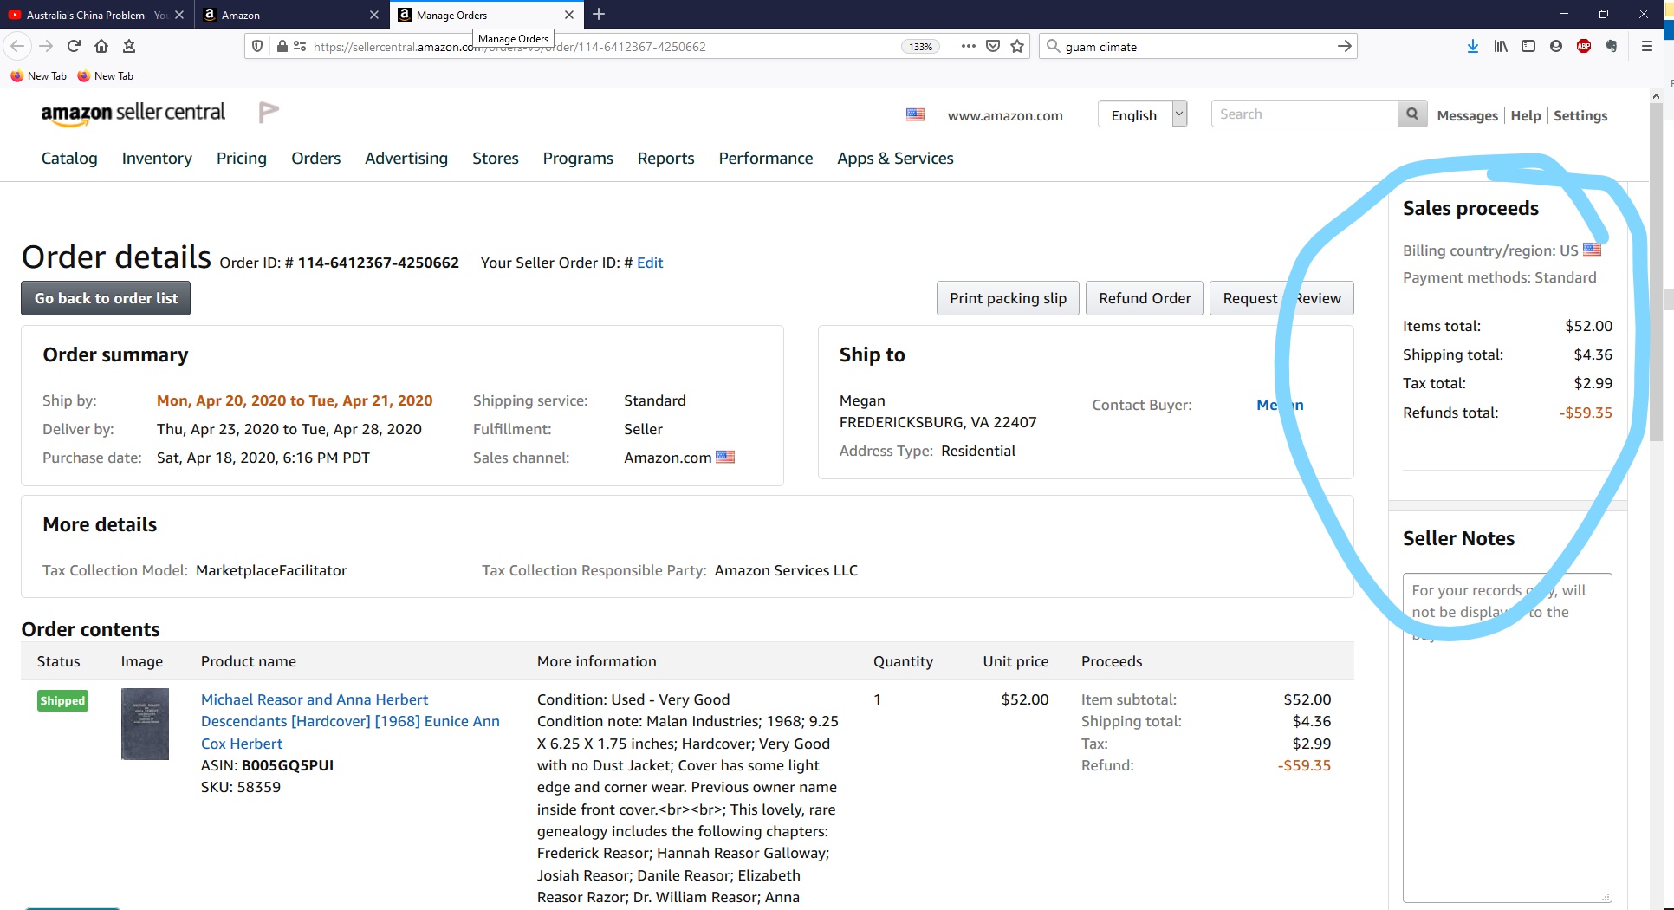Toggle the sidebar view icon
Screen dimensions: 1674x910
[1528, 46]
